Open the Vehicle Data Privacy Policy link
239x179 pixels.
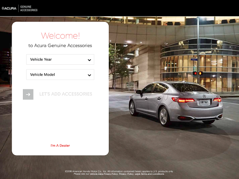(104, 174)
